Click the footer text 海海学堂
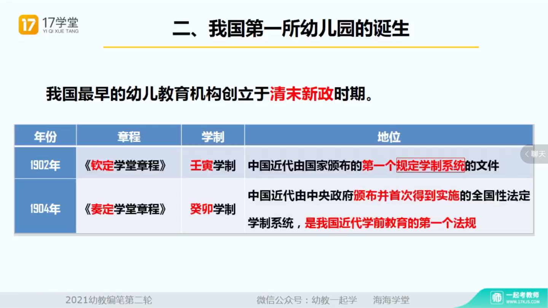 pyautogui.click(x=391, y=300)
